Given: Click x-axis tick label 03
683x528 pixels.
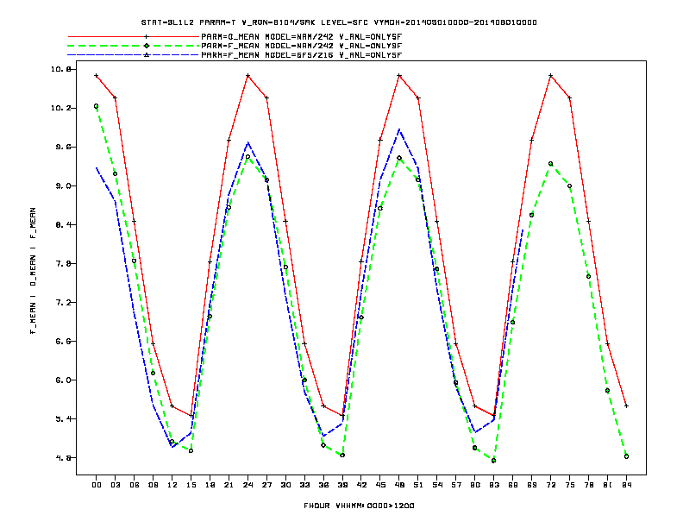Looking at the screenshot, I should (x=115, y=485).
